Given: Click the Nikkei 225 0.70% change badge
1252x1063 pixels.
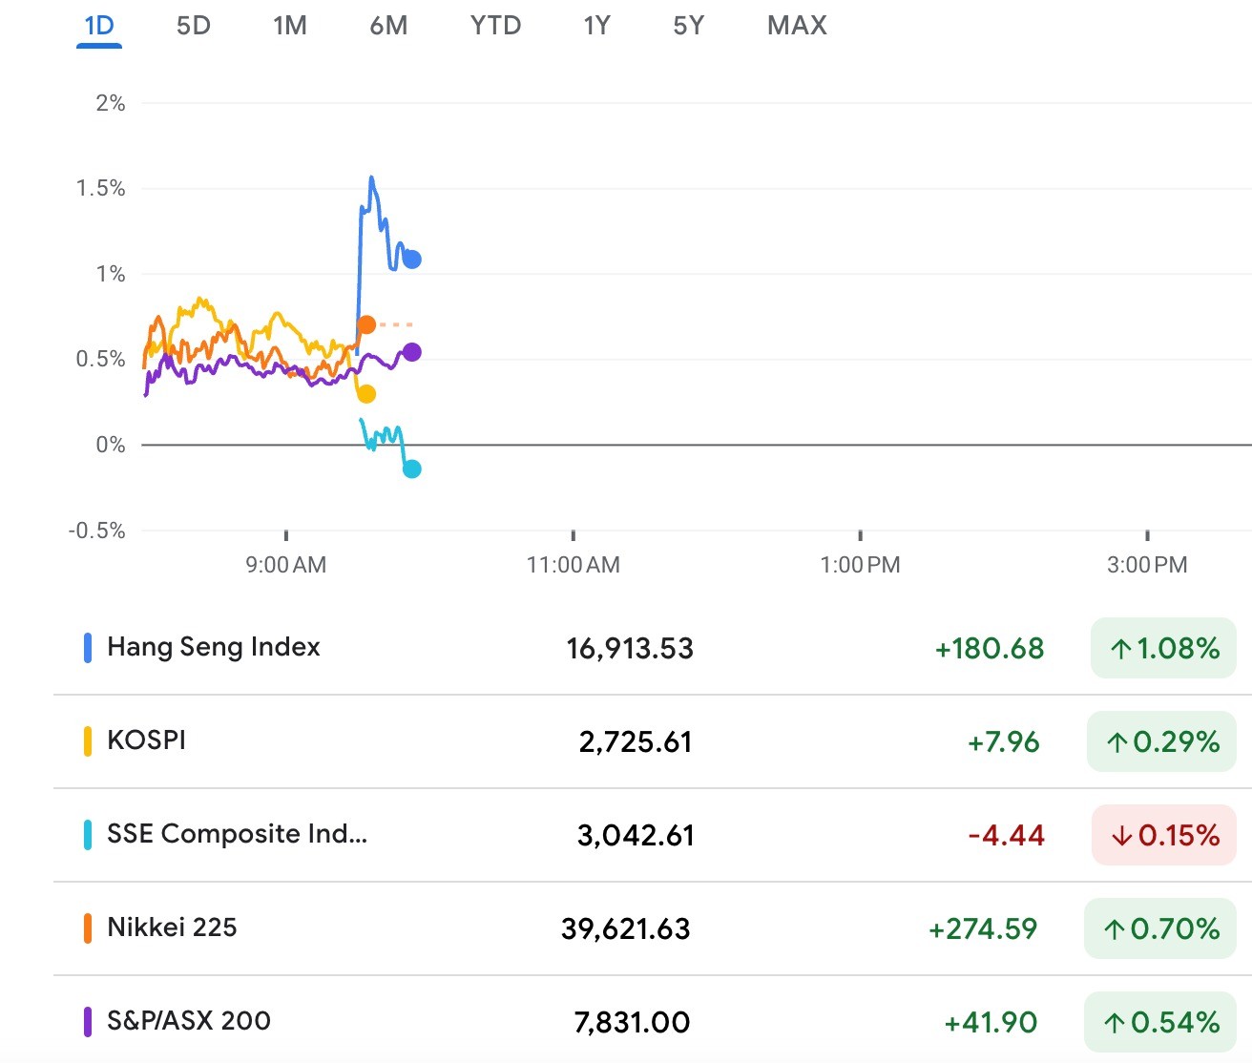Looking at the screenshot, I should tap(1160, 928).
